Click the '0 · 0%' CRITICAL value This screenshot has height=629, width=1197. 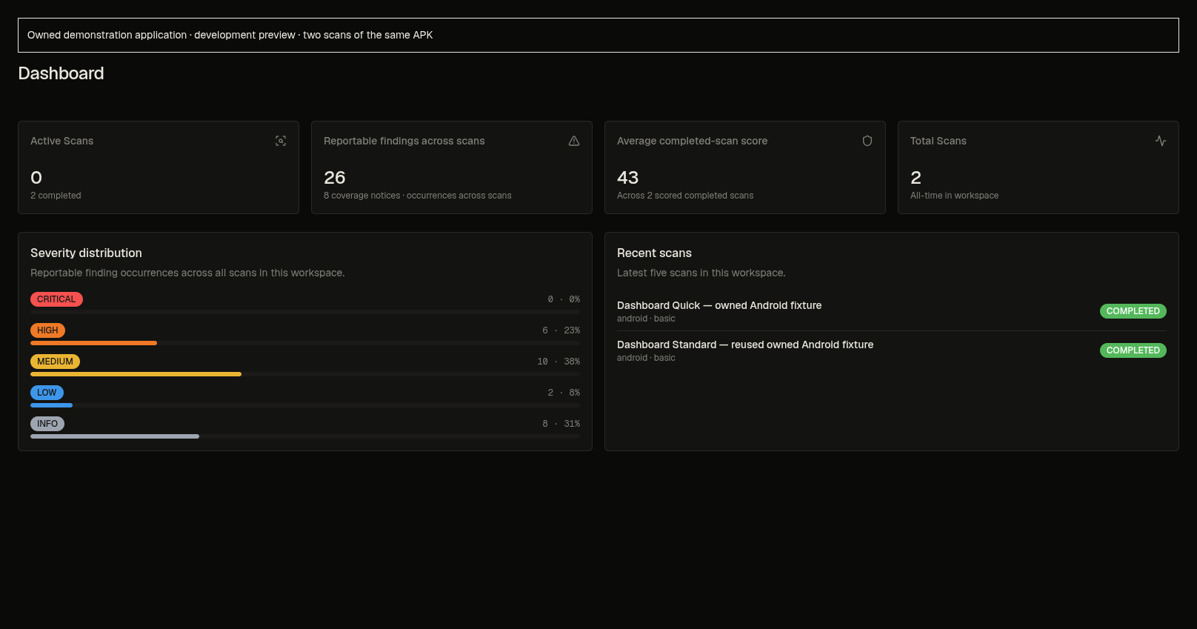point(564,299)
